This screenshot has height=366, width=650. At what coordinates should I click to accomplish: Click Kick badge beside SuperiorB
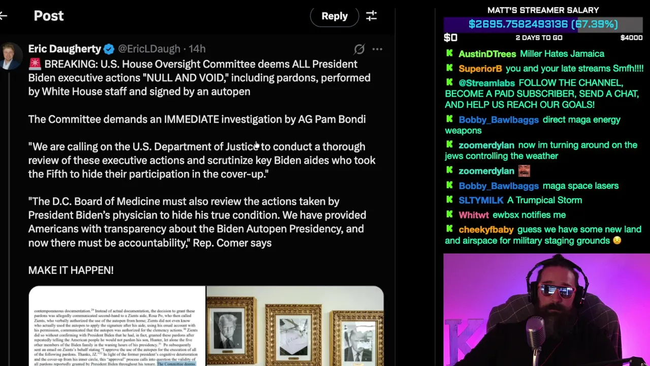coord(449,68)
